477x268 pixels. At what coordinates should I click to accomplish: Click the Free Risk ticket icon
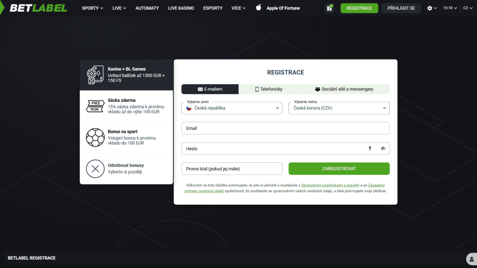tap(95, 106)
